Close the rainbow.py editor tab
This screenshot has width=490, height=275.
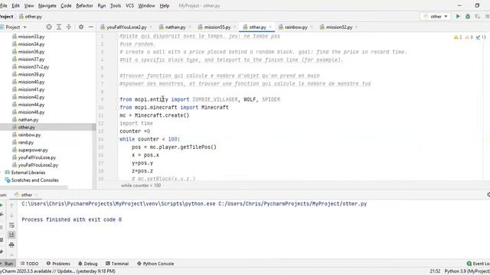(x=312, y=27)
